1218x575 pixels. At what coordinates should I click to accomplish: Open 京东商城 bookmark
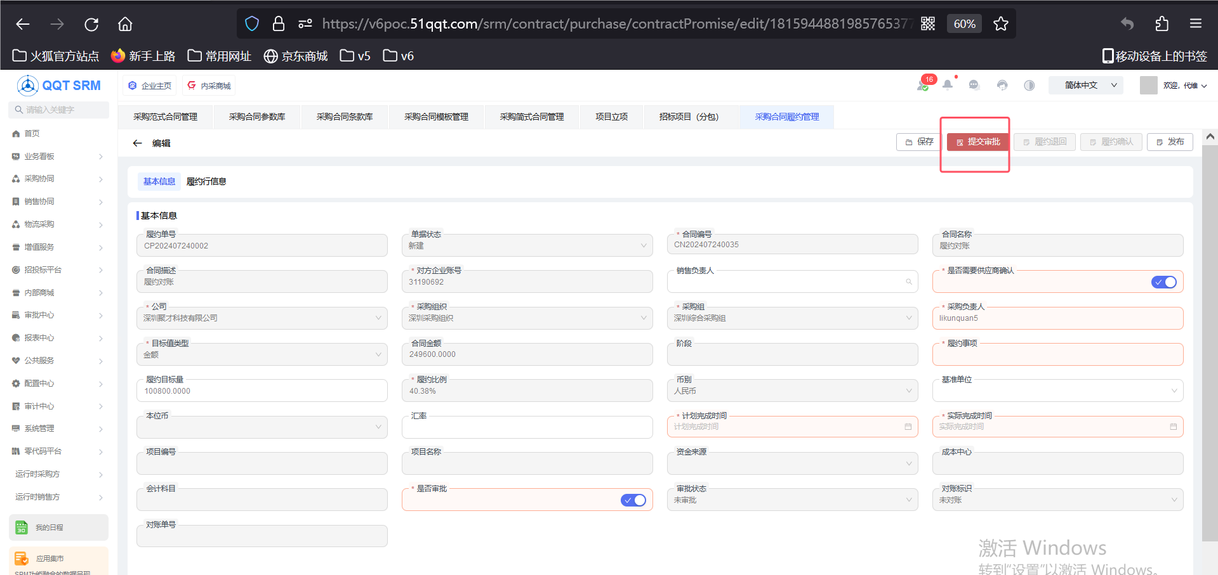tap(296, 56)
